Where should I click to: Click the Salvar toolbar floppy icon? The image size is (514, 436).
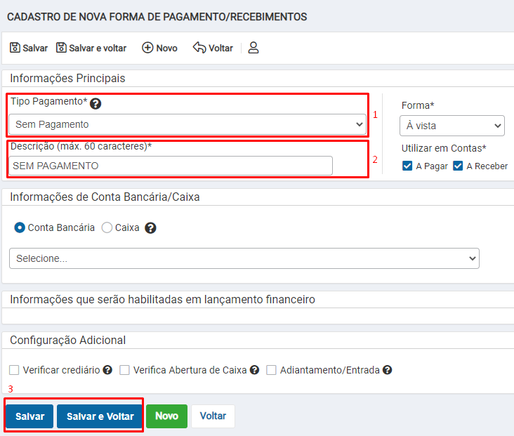click(15, 48)
